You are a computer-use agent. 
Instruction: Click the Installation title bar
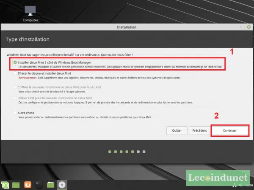pos(127,27)
